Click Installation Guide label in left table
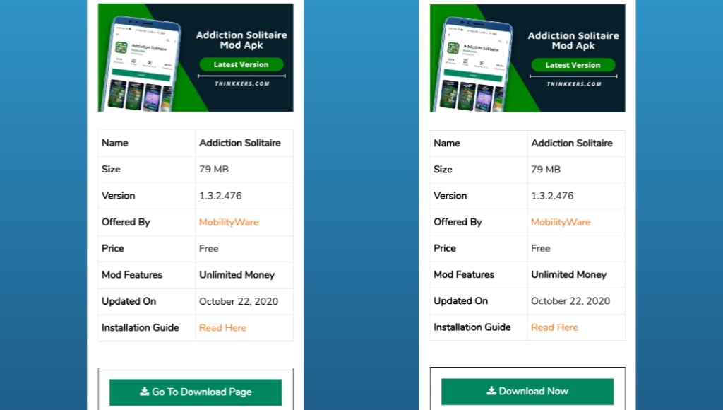 tap(141, 328)
